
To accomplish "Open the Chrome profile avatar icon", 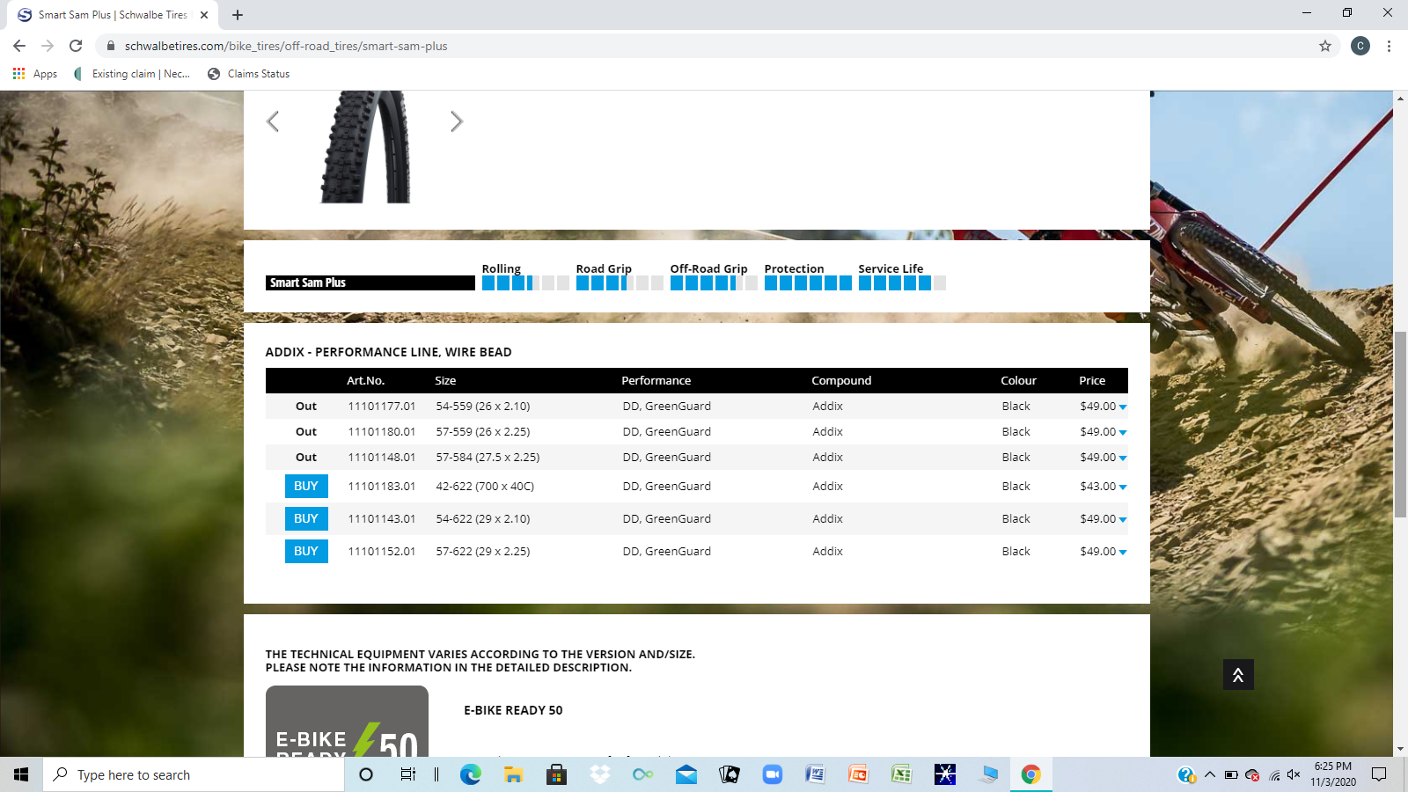I will (x=1360, y=46).
